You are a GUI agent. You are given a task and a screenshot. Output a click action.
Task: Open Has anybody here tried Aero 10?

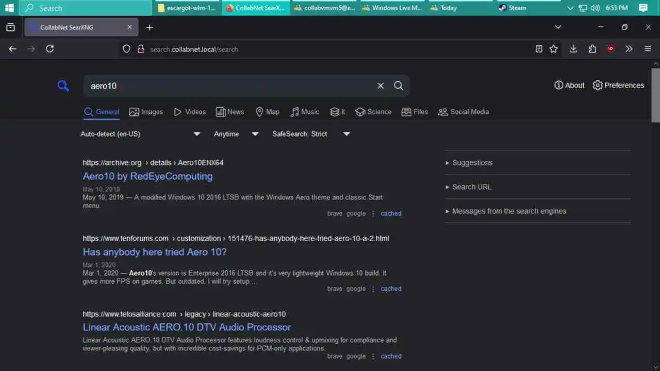(x=155, y=252)
